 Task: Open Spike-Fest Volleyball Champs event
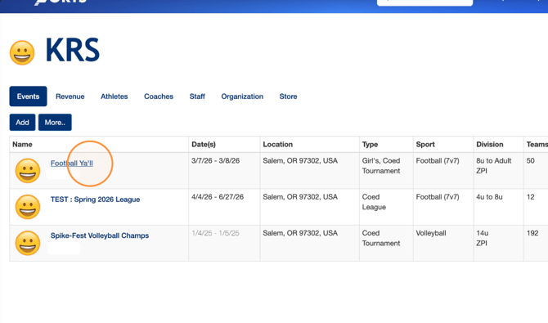[100, 236]
